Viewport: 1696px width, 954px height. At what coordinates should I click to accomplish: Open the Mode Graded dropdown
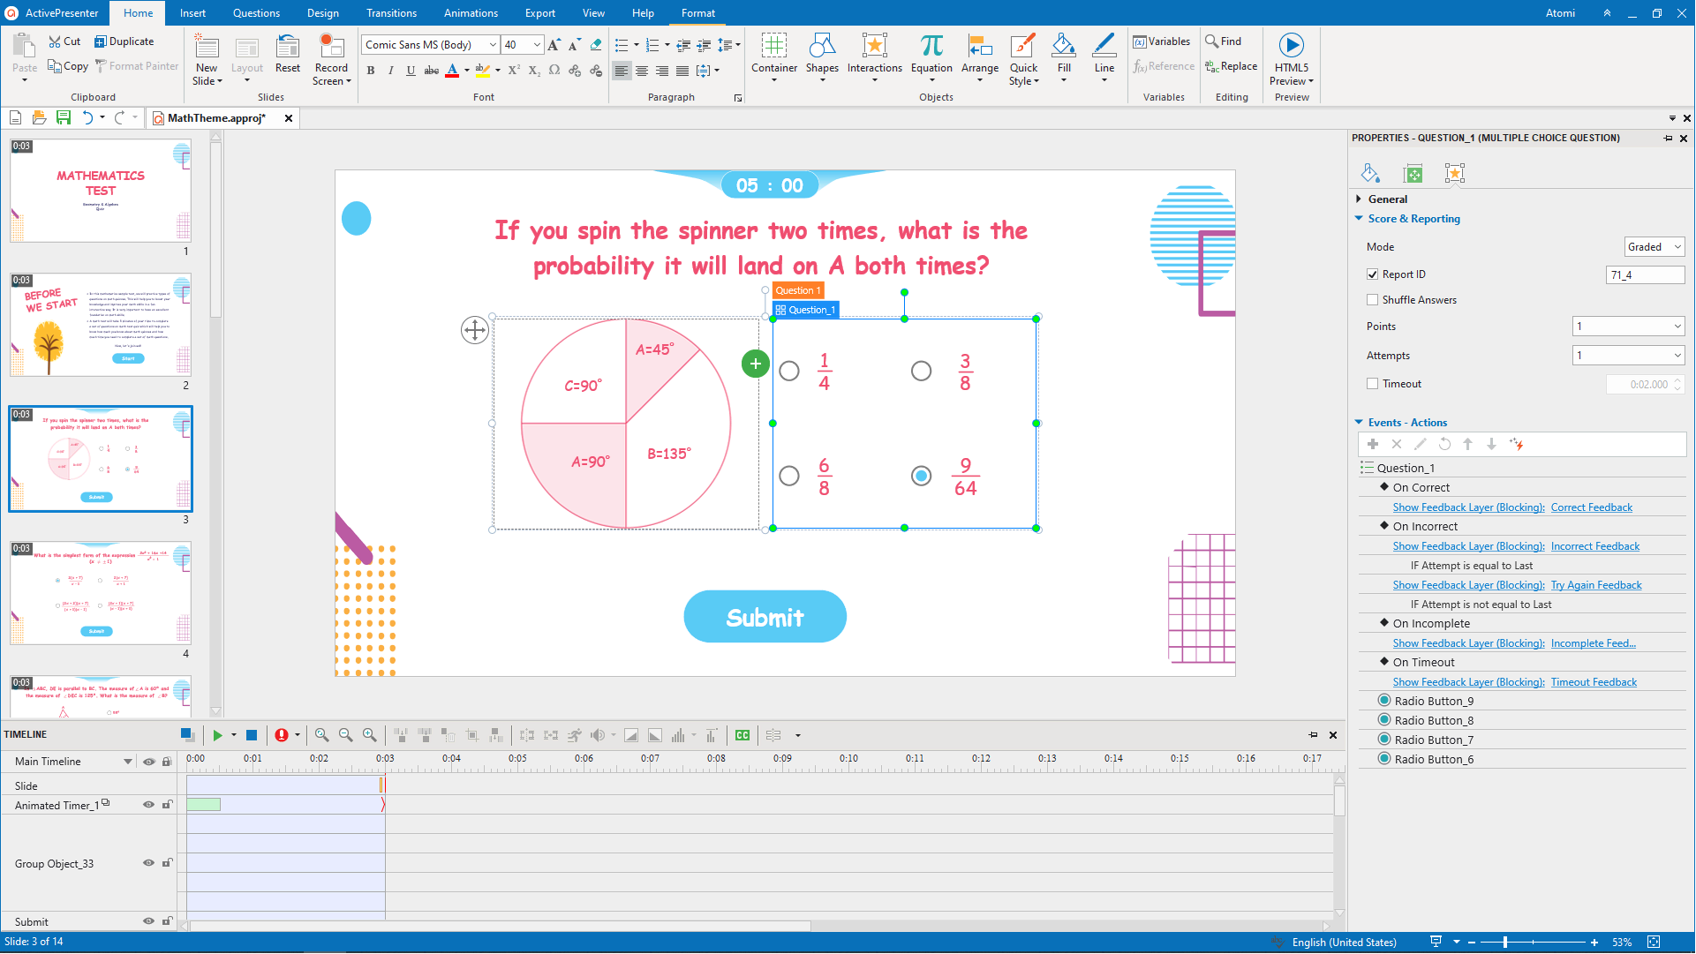coord(1654,247)
